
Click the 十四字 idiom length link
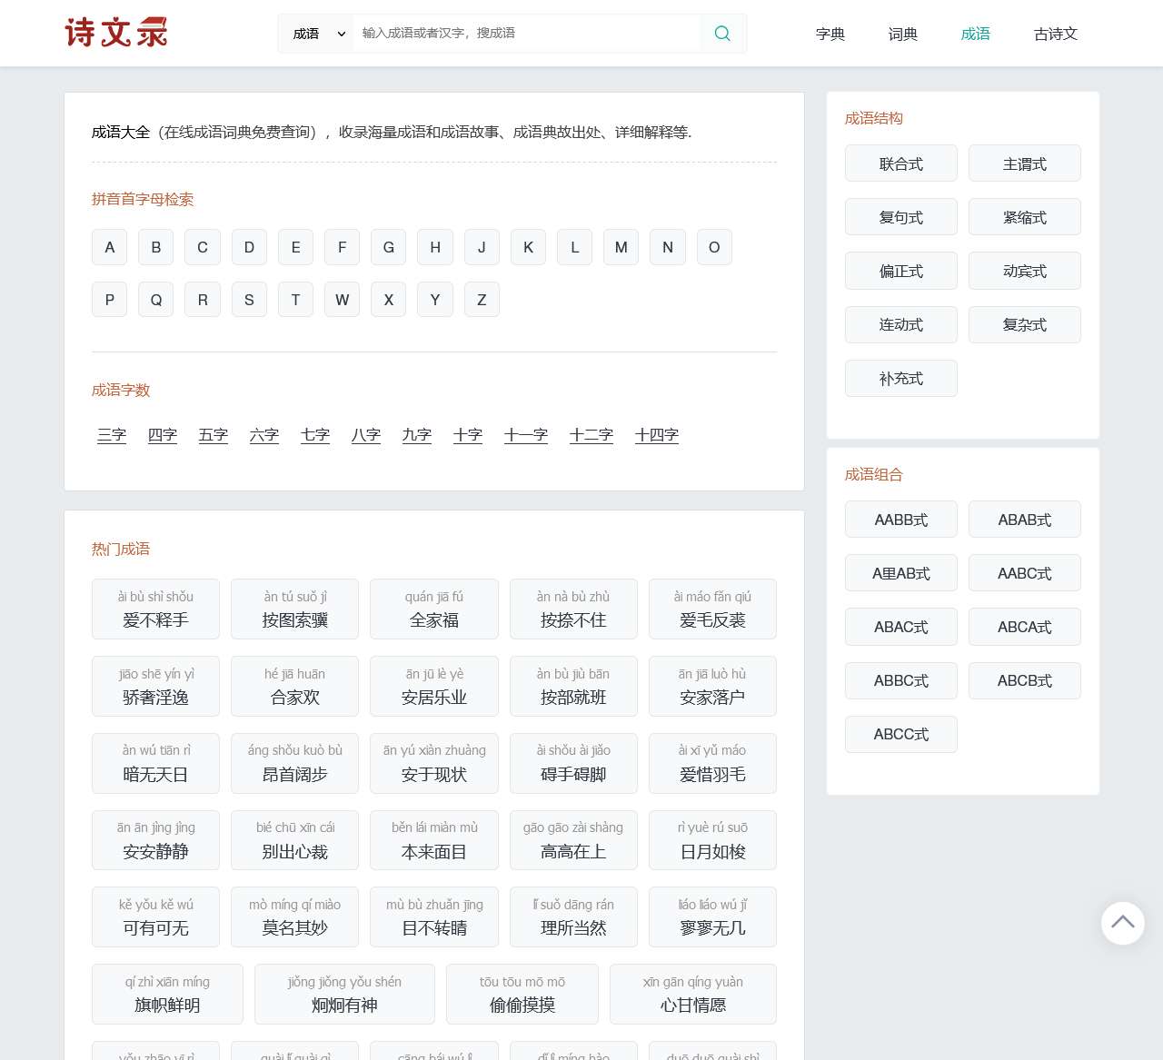pyautogui.click(x=656, y=435)
